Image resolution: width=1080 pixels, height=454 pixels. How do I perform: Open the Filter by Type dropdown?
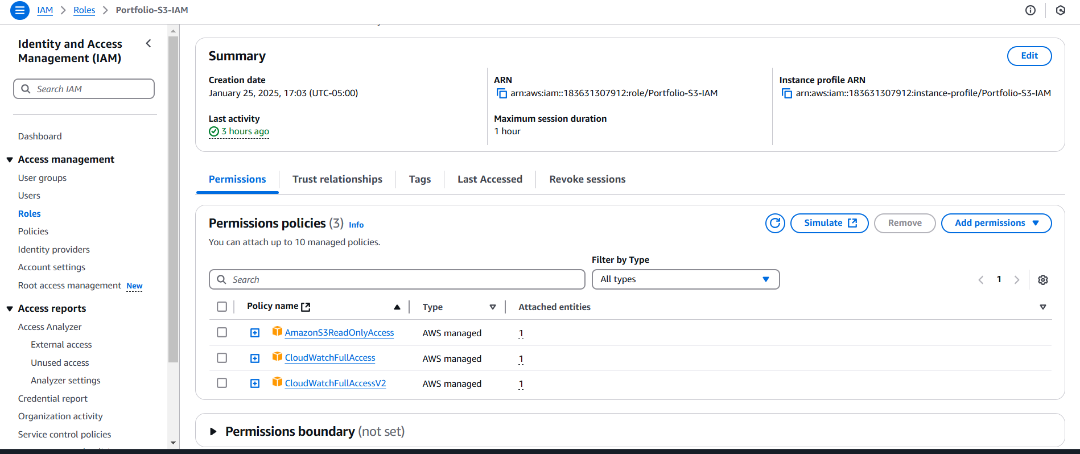point(686,279)
